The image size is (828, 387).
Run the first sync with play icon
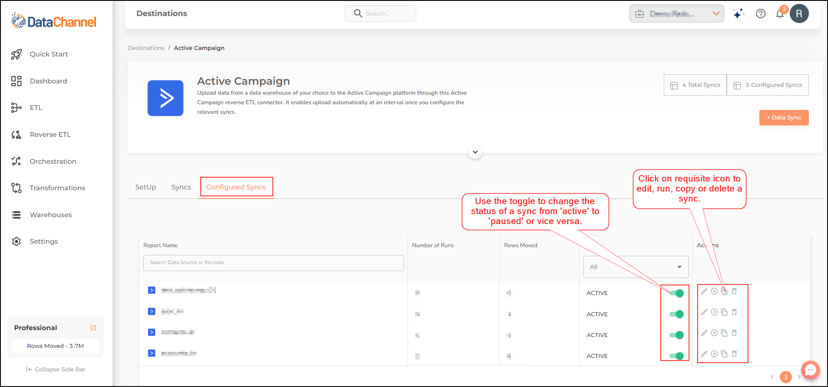pyautogui.click(x=714, y=291)
